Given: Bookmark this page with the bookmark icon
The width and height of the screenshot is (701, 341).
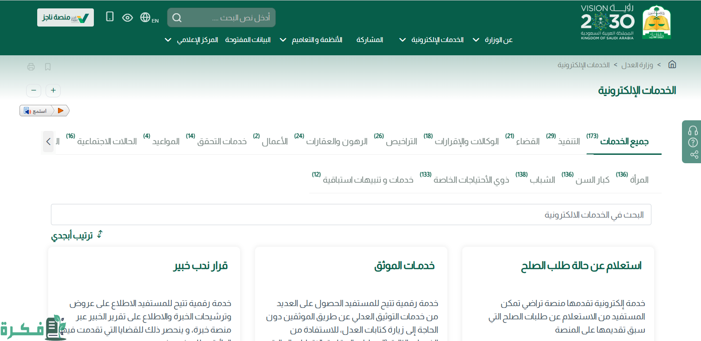Looking at the screenshot, I should [48, 67].
